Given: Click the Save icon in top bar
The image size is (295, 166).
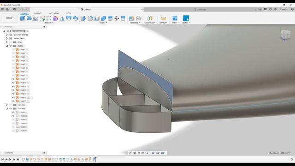Looking at the screenshot, I should pyautogui.click(x=14, y=9).
